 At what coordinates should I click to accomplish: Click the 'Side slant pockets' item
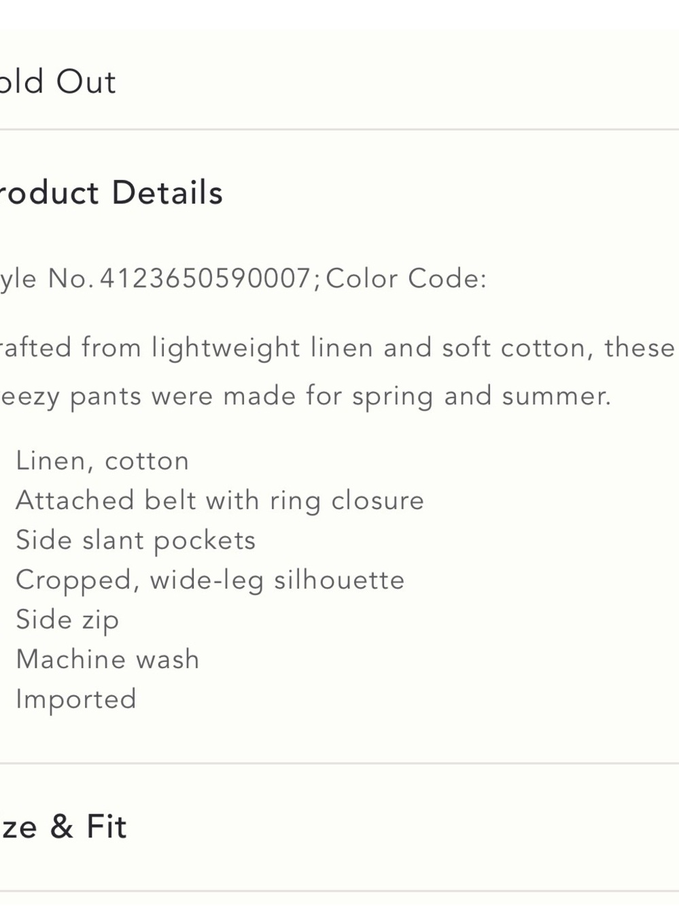pos(135,540)
